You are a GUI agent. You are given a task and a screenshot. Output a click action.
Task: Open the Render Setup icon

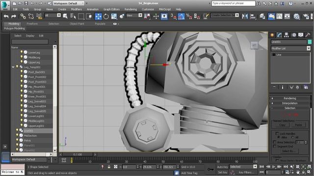pyautogui.click(x=306, y=16)
